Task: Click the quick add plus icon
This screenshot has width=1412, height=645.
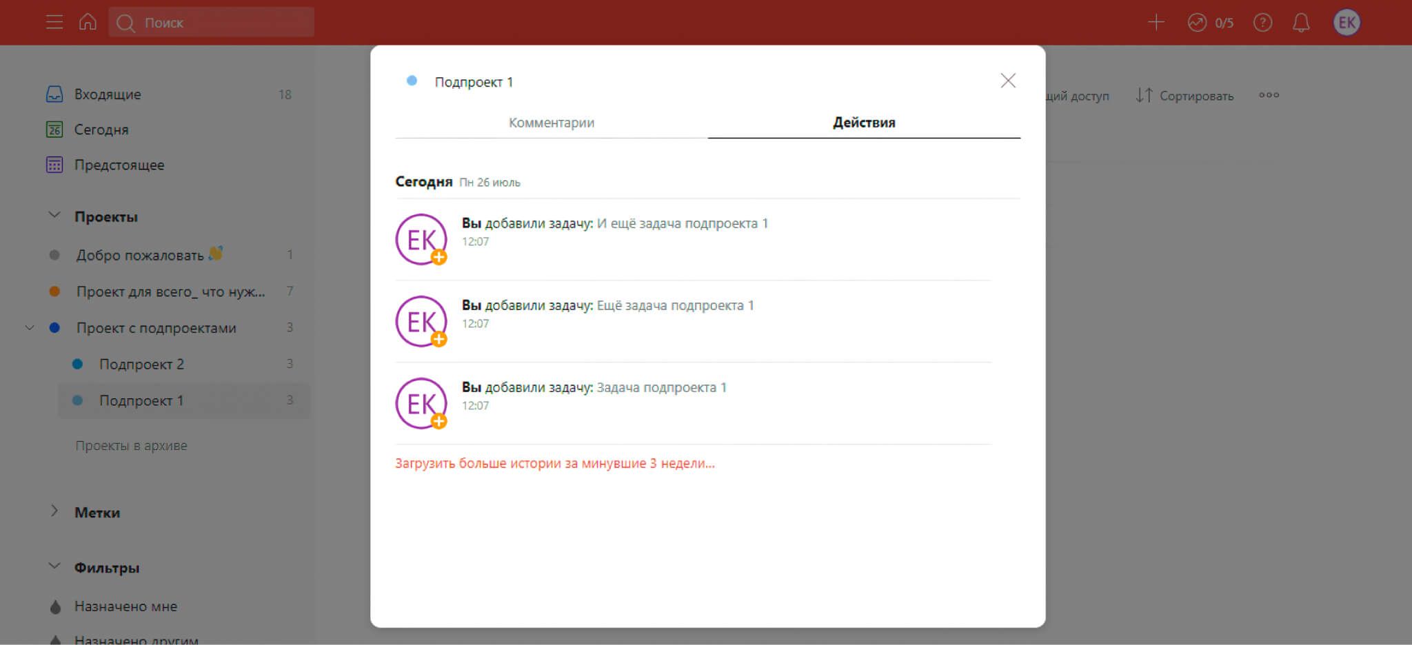Action: coord(1156,22)
